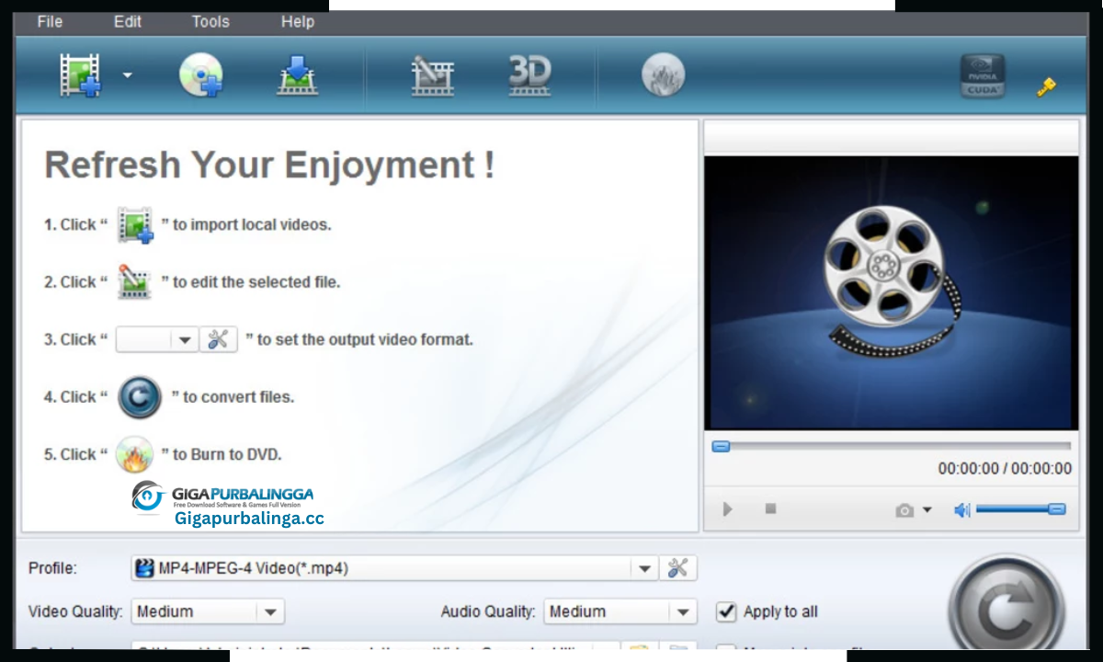Click the greyed Burn to DVD toolbar icon
Screen dimensions: 1103x662
tap(663, 75)
